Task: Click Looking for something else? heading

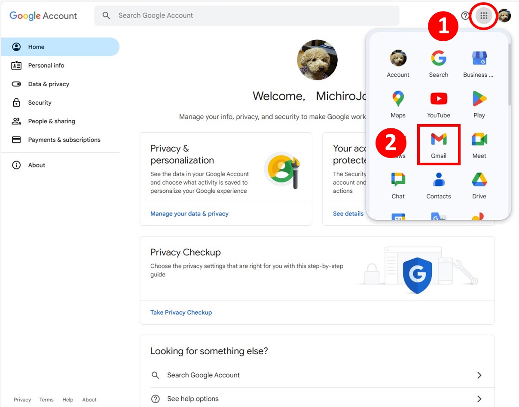Action: (x=209, y=351)
